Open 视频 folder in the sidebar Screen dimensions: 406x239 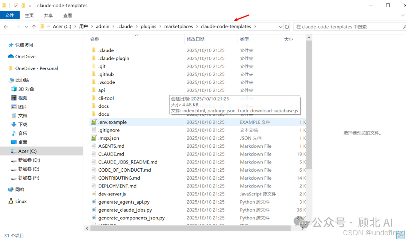[x=20, y=98]
